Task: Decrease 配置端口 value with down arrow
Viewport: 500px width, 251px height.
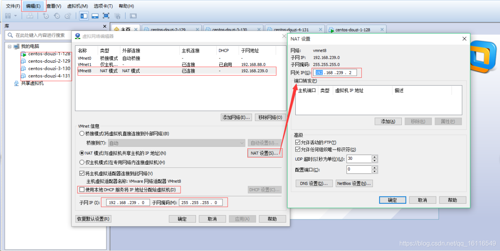Action: pyautogui.click(x=375, y=171)
